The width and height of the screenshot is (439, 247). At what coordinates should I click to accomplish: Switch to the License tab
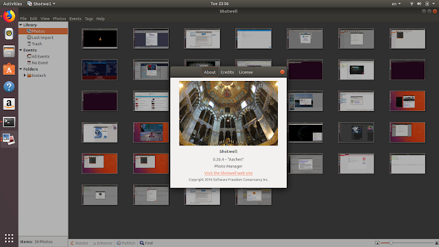(x=246, y=72)
